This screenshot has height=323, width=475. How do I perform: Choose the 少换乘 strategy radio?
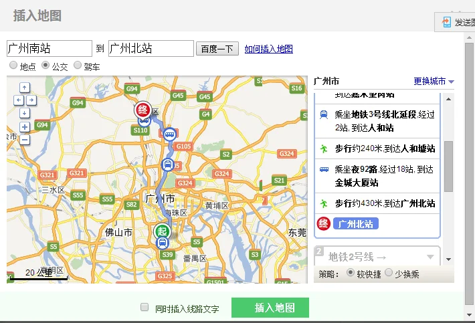(389, 272)
